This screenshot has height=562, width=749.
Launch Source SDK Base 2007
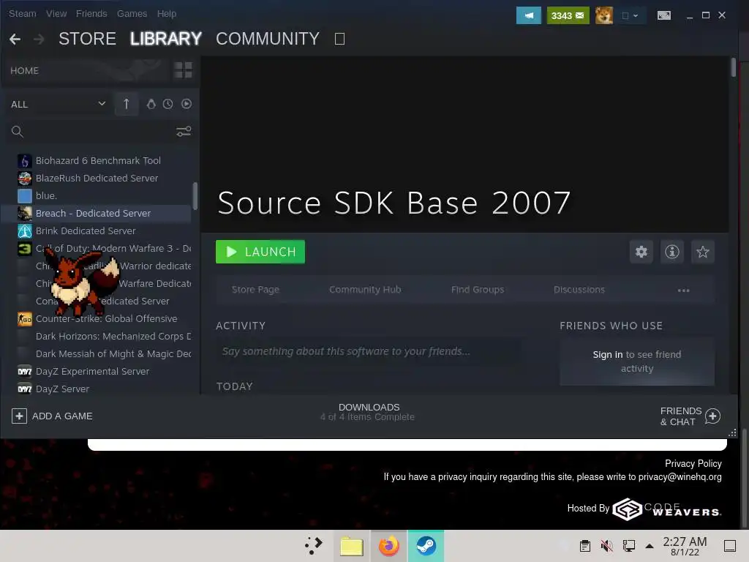(x=260, y=252)
